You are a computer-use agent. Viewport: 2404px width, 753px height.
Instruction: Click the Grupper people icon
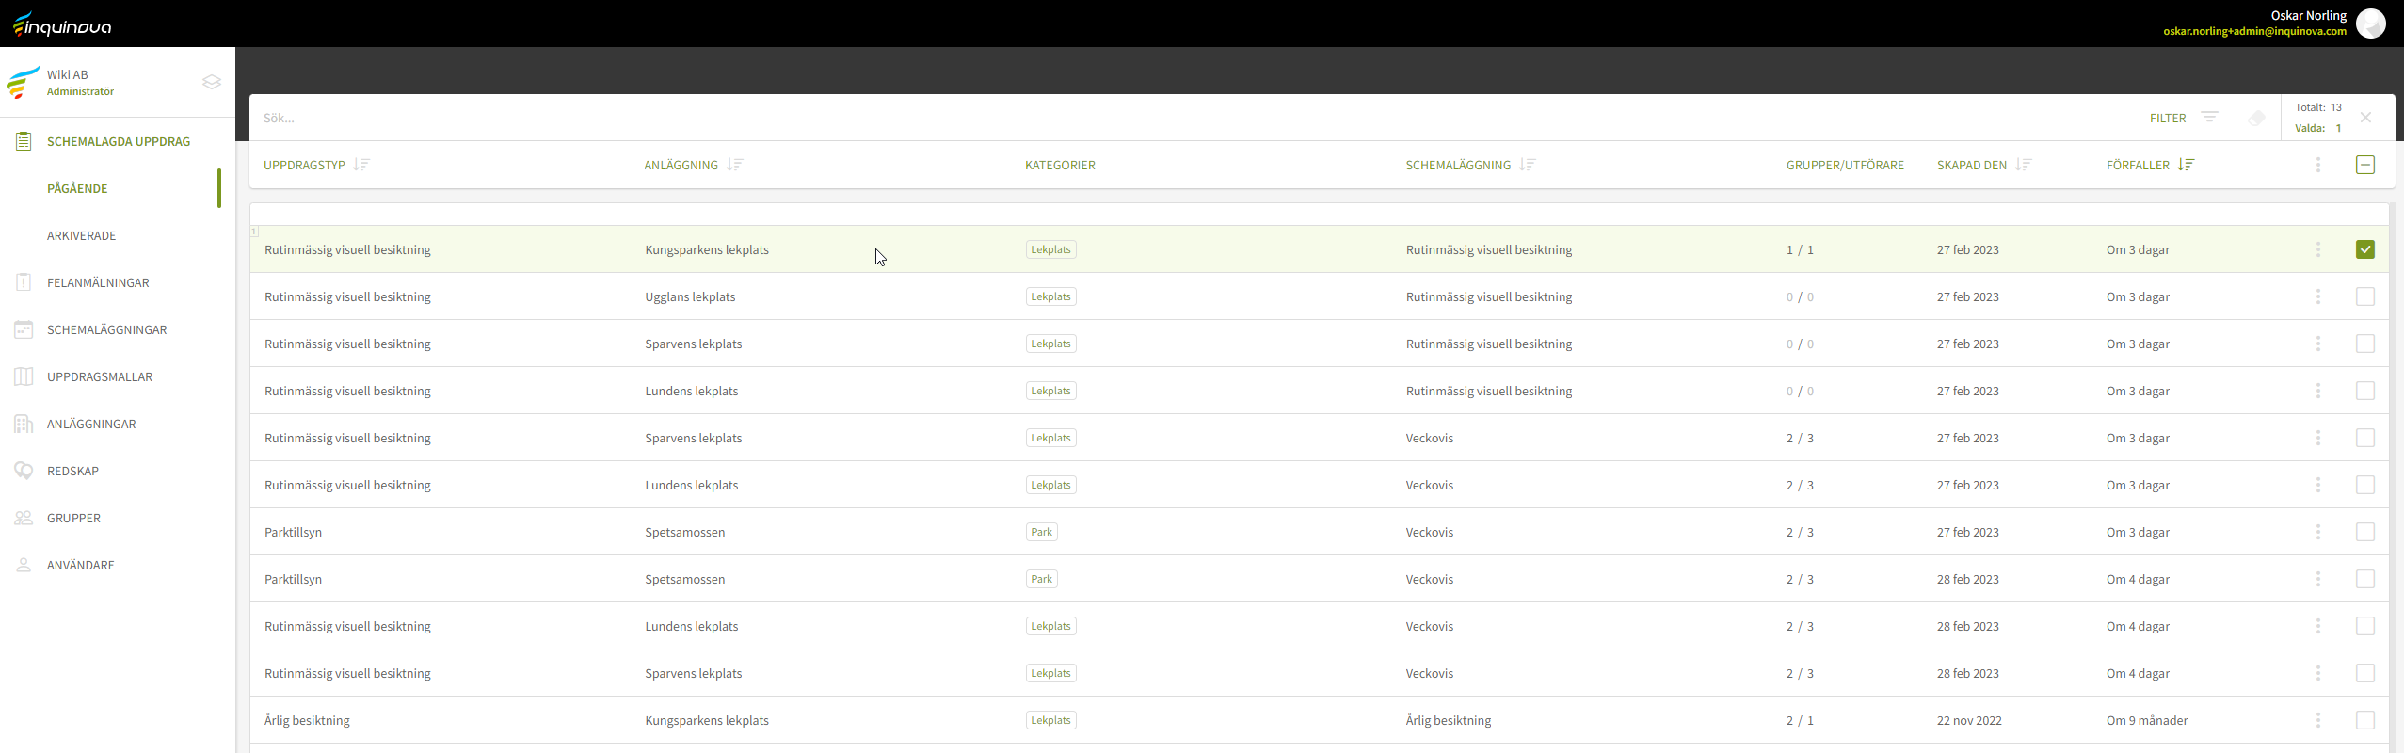click(24, 518)
